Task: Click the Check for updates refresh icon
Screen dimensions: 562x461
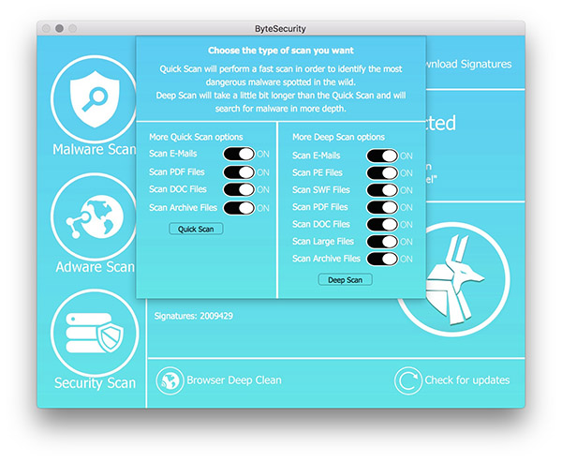Action: point(407,380)
